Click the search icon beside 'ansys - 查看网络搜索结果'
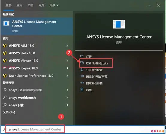 [5, 90]
